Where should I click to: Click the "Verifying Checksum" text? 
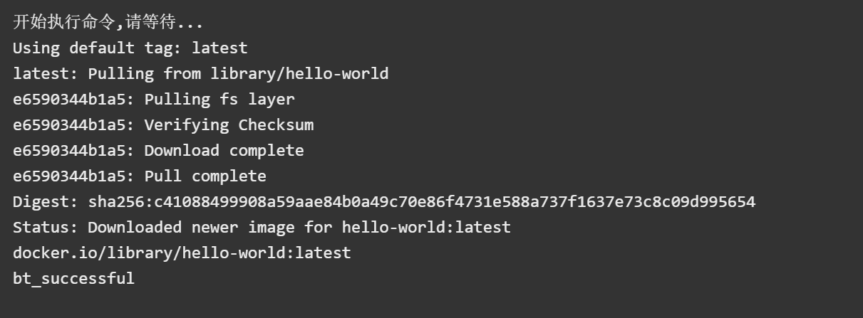click(229, 125)
